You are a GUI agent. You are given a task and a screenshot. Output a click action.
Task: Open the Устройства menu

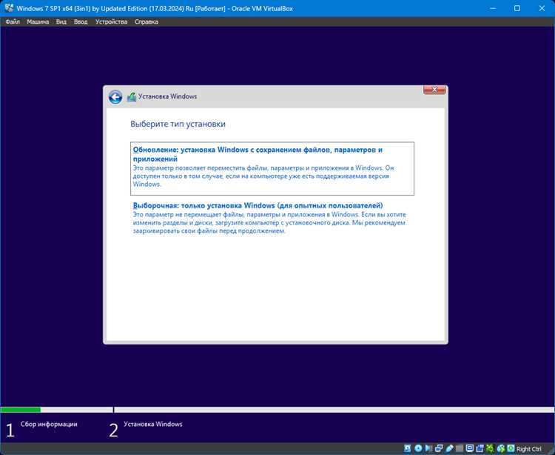pos(111,21)
